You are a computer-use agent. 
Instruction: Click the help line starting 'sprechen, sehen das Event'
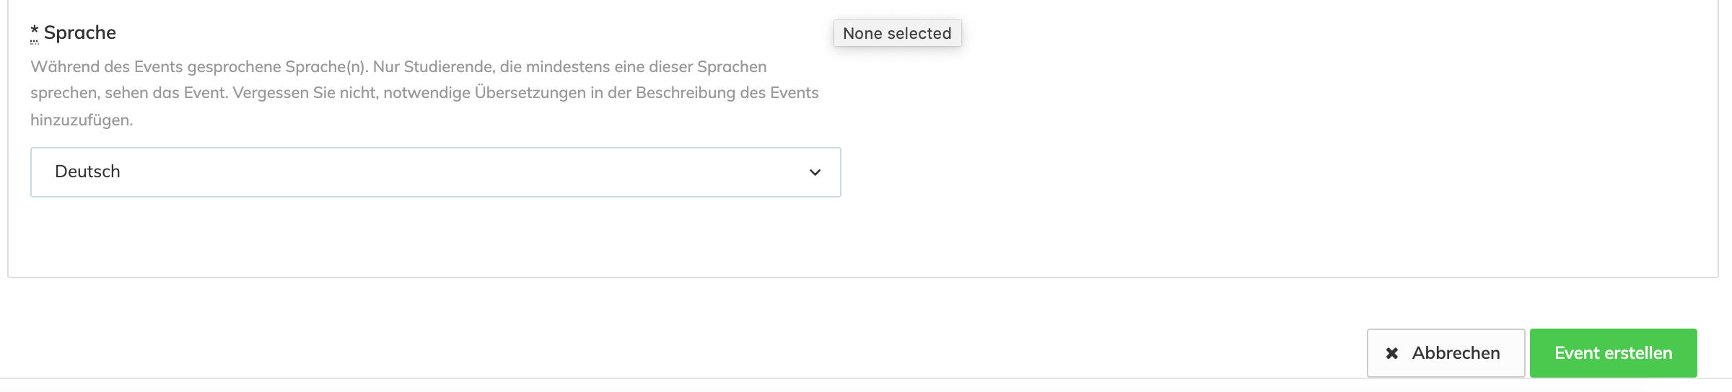(x=424, y=93)
